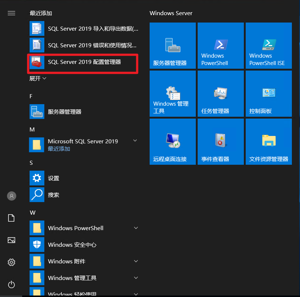Open the hamburger menu at top left
The height and width of the screenshot is (297, 300).
coord(11,13)
